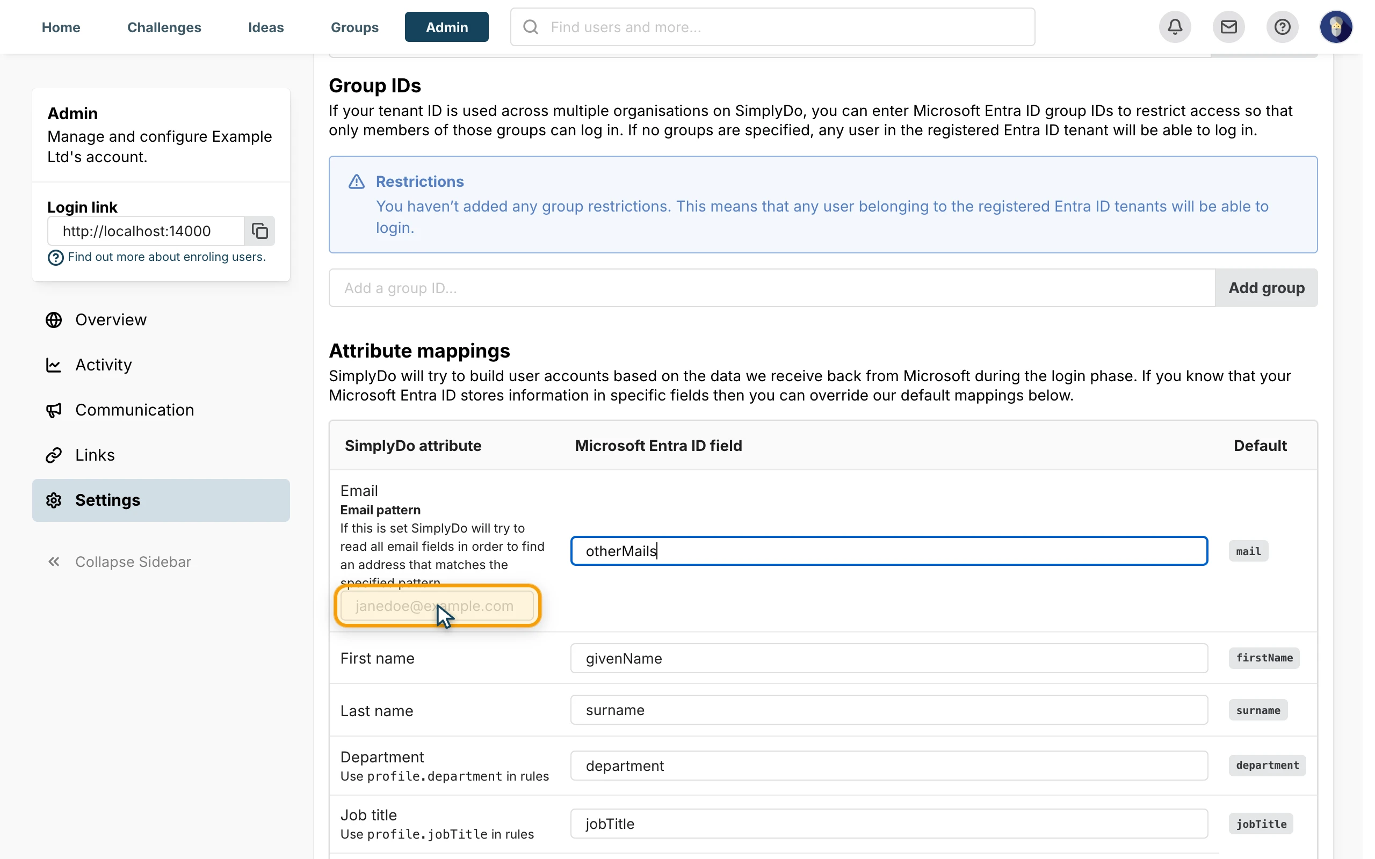Click the Activity chart icon
The height and width of the screenshot is (859, 1375).
[x=54, y=365]
